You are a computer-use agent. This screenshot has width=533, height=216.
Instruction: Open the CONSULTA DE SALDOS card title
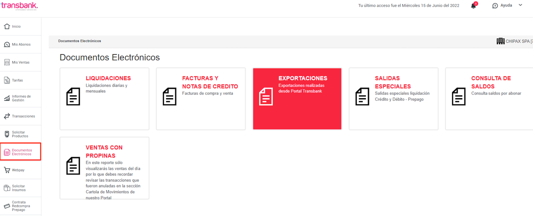[x=491, y=82]
